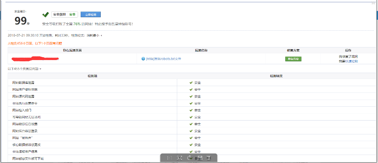This screenshot has height=163, width=378.
Task: Select the 检测项 column header
Action: click(x=92, y=76)
